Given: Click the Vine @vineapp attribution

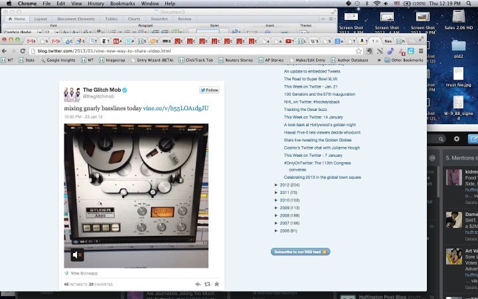Looking at the screenshot, I should pyautogui.click(x=81, y=273).
